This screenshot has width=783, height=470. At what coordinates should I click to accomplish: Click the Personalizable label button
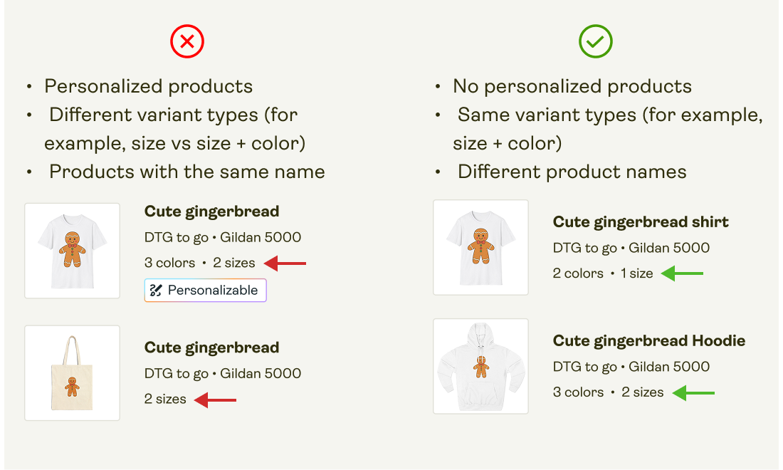coord(205,290)
